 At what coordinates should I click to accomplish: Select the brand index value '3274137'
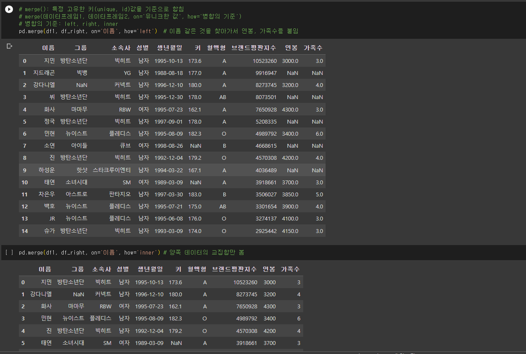(266, 218)
